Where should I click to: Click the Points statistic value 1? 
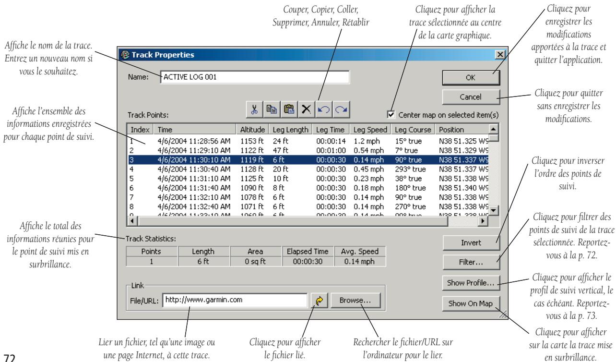tap(151, 263)
